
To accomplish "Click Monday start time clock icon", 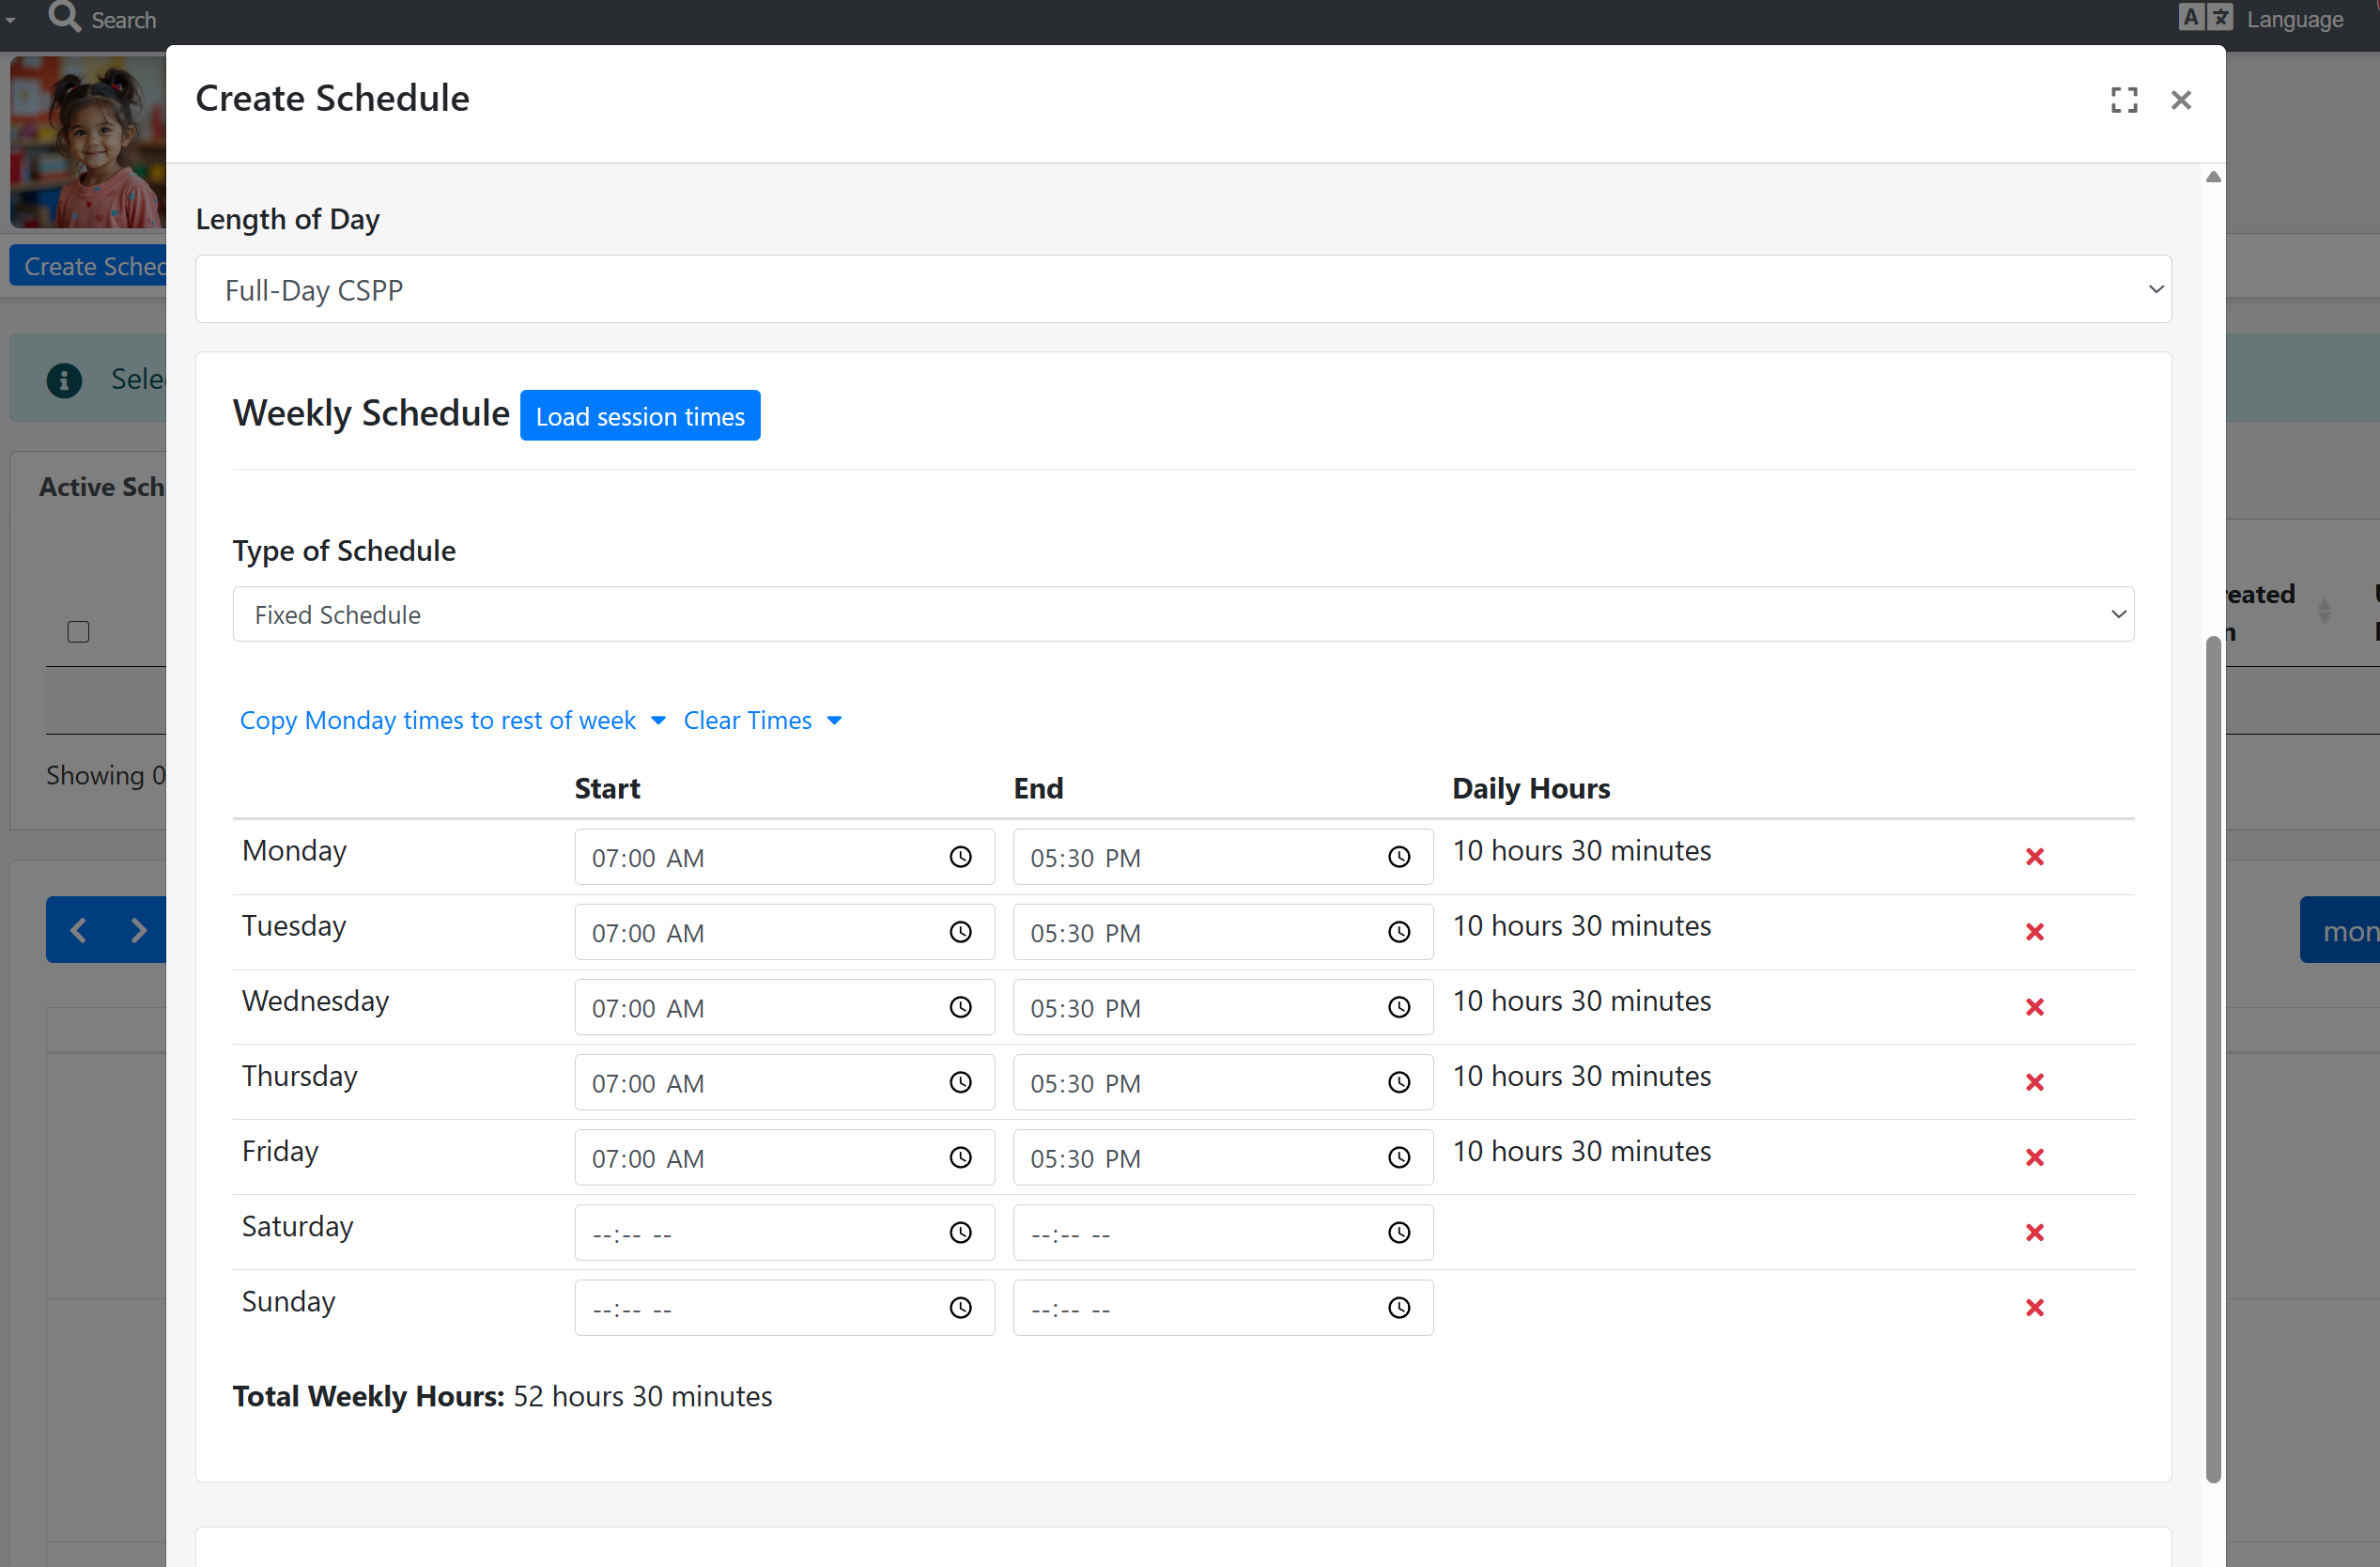I will (x=960, y=857).
